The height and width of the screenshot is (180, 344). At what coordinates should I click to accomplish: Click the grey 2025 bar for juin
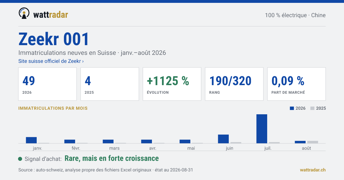pyautogui.click(x=236, y=143)
